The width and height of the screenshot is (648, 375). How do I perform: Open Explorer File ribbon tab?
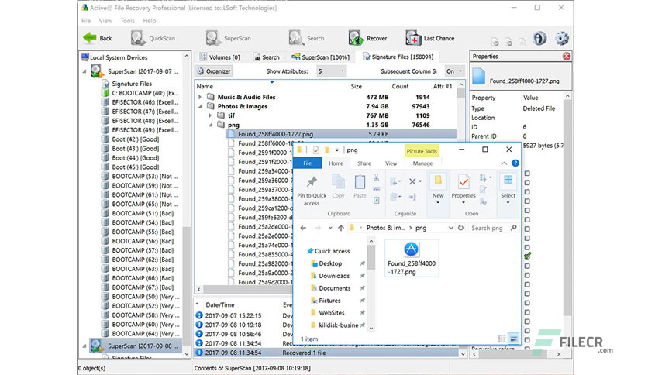pyautogui.click(x=307, y=163)
